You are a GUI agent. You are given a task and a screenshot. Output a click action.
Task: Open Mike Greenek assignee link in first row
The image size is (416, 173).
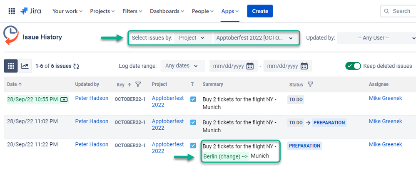click(x=385, y=99)
